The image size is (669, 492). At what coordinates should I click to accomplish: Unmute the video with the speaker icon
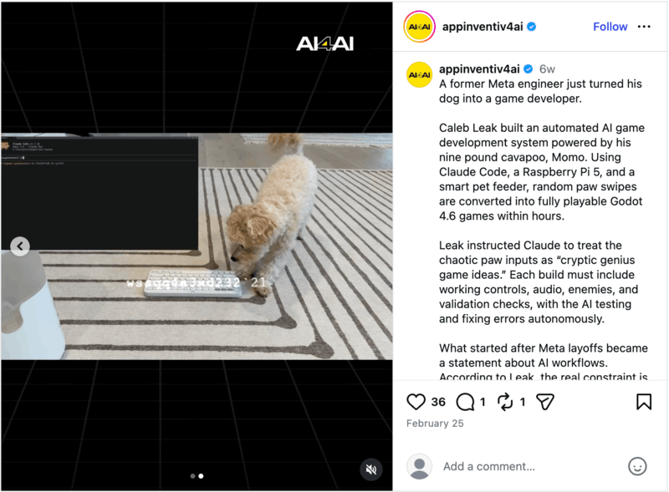(x=371, y=469)
